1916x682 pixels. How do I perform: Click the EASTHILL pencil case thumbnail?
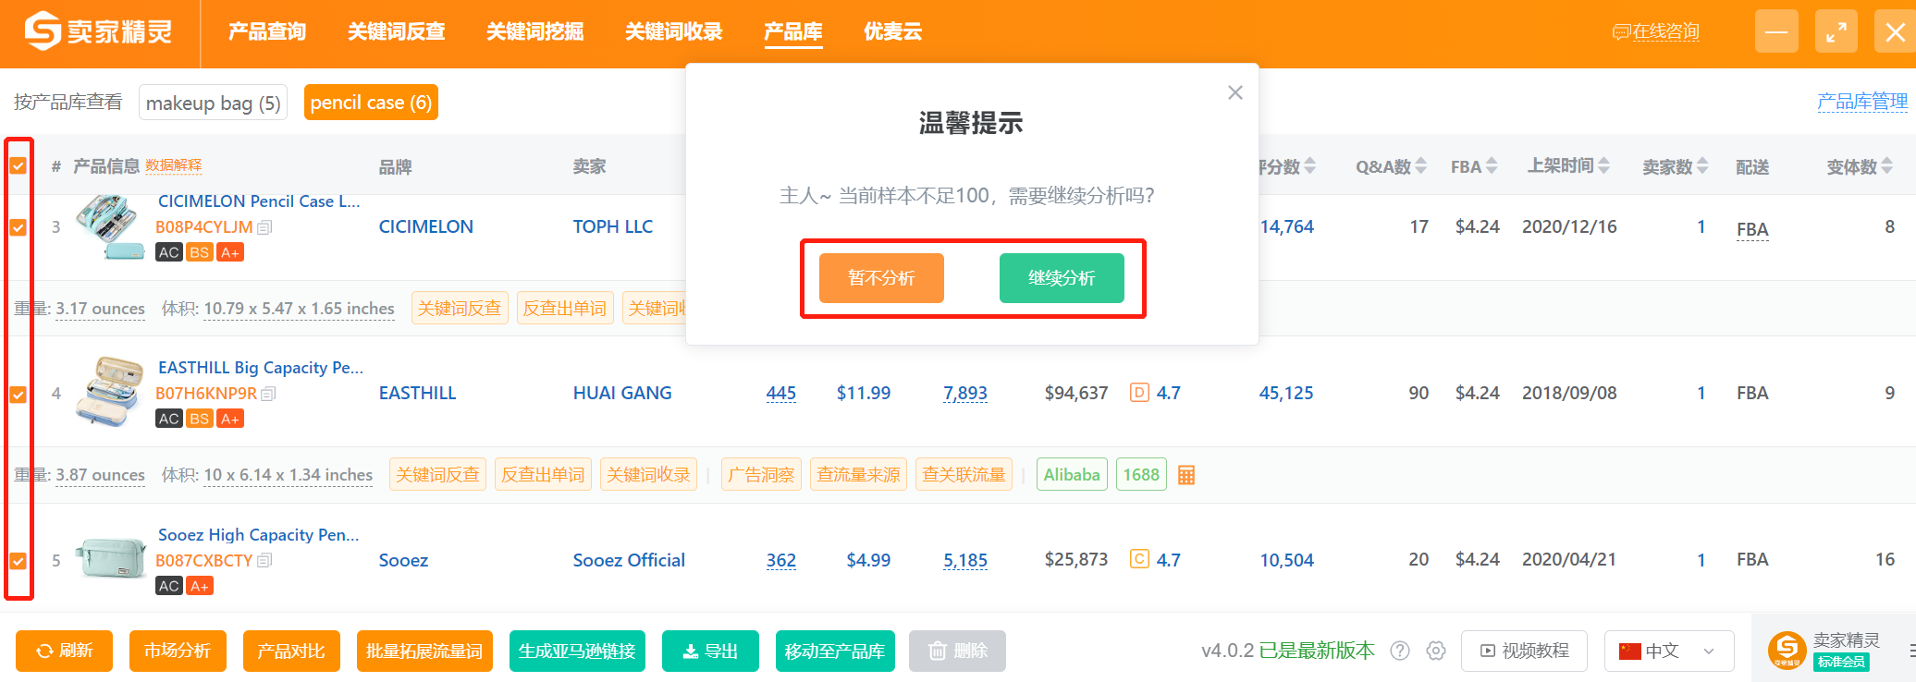(110, 392)
